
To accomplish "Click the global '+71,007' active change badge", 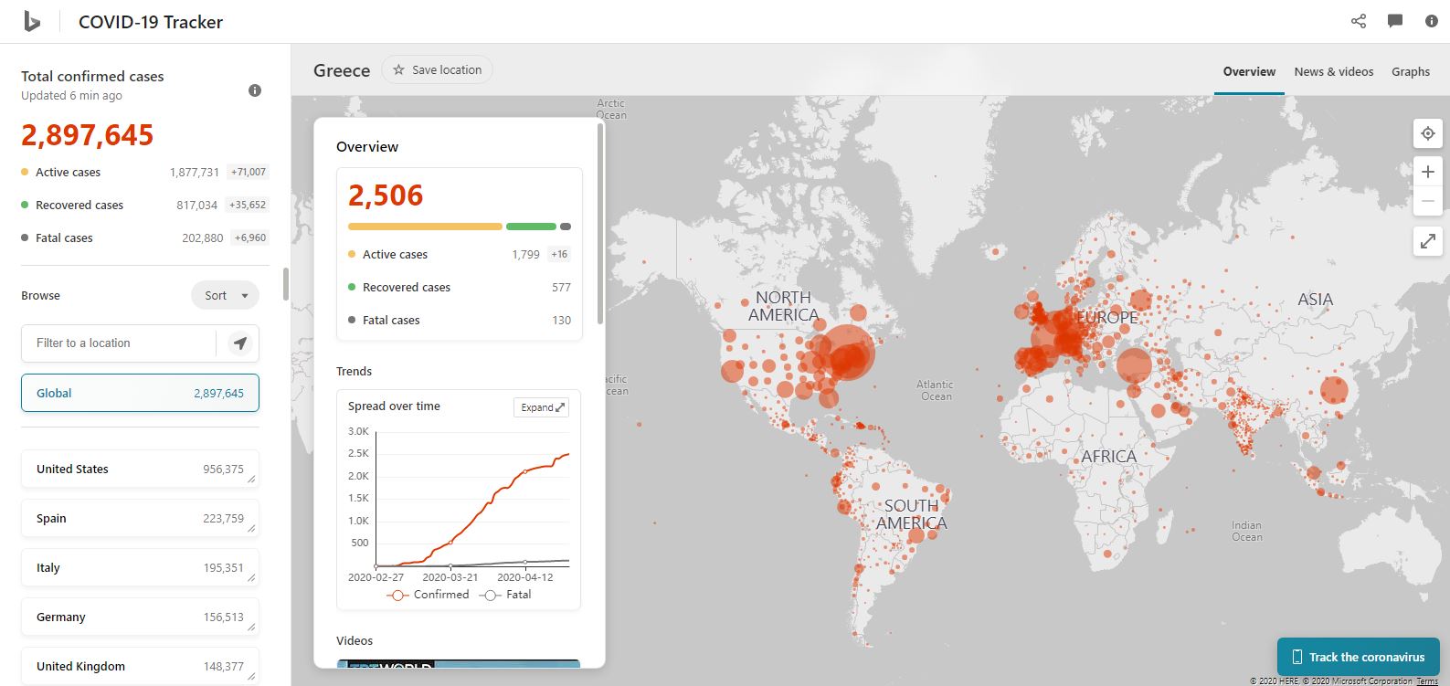I will tap(249, 172).
